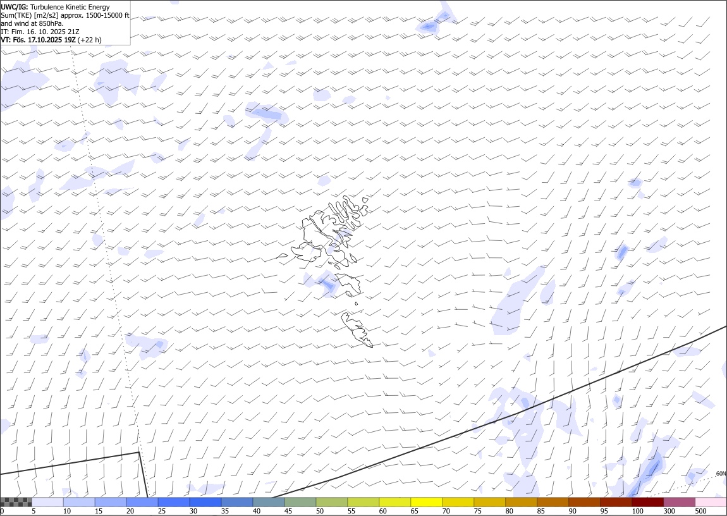This screenshot has height=516, width=727.
Task: Click the '50' legend scale value
Action: tap(320, 511)
